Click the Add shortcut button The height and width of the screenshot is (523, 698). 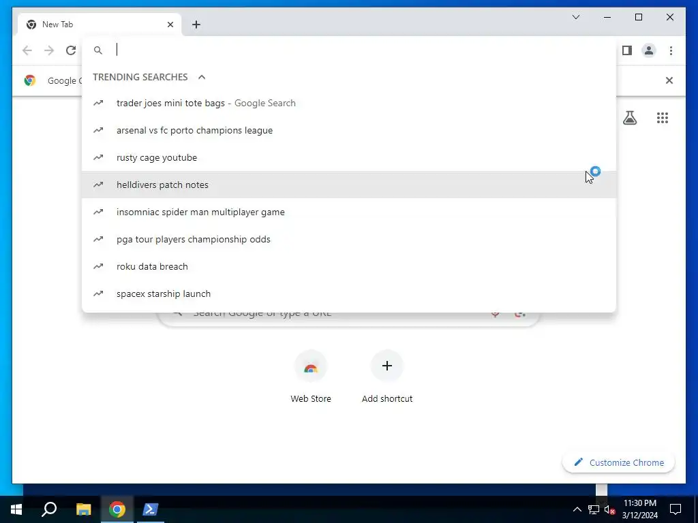click(x=387, y=377)
